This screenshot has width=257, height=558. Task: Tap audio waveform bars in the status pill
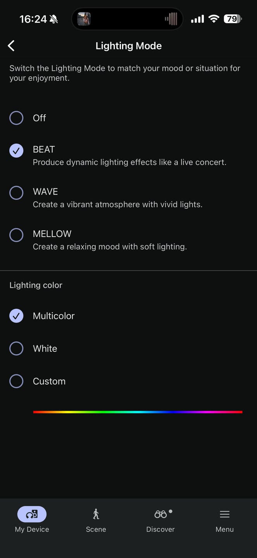(171, 19)
